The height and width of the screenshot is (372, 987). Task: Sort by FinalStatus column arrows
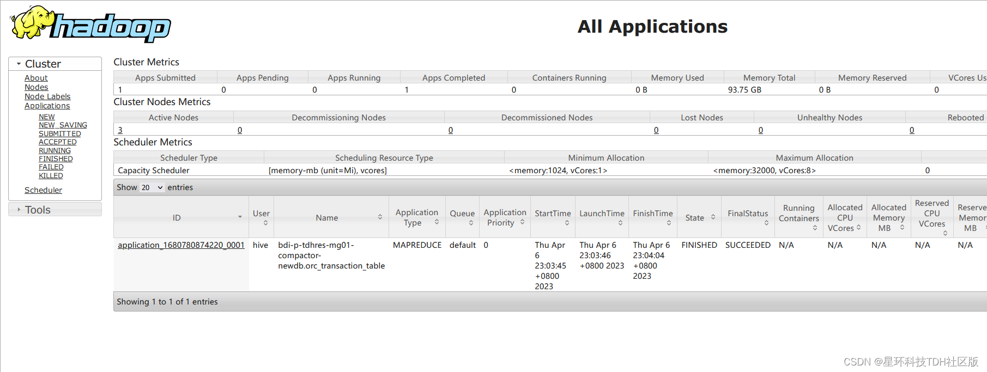coord(766,223)
